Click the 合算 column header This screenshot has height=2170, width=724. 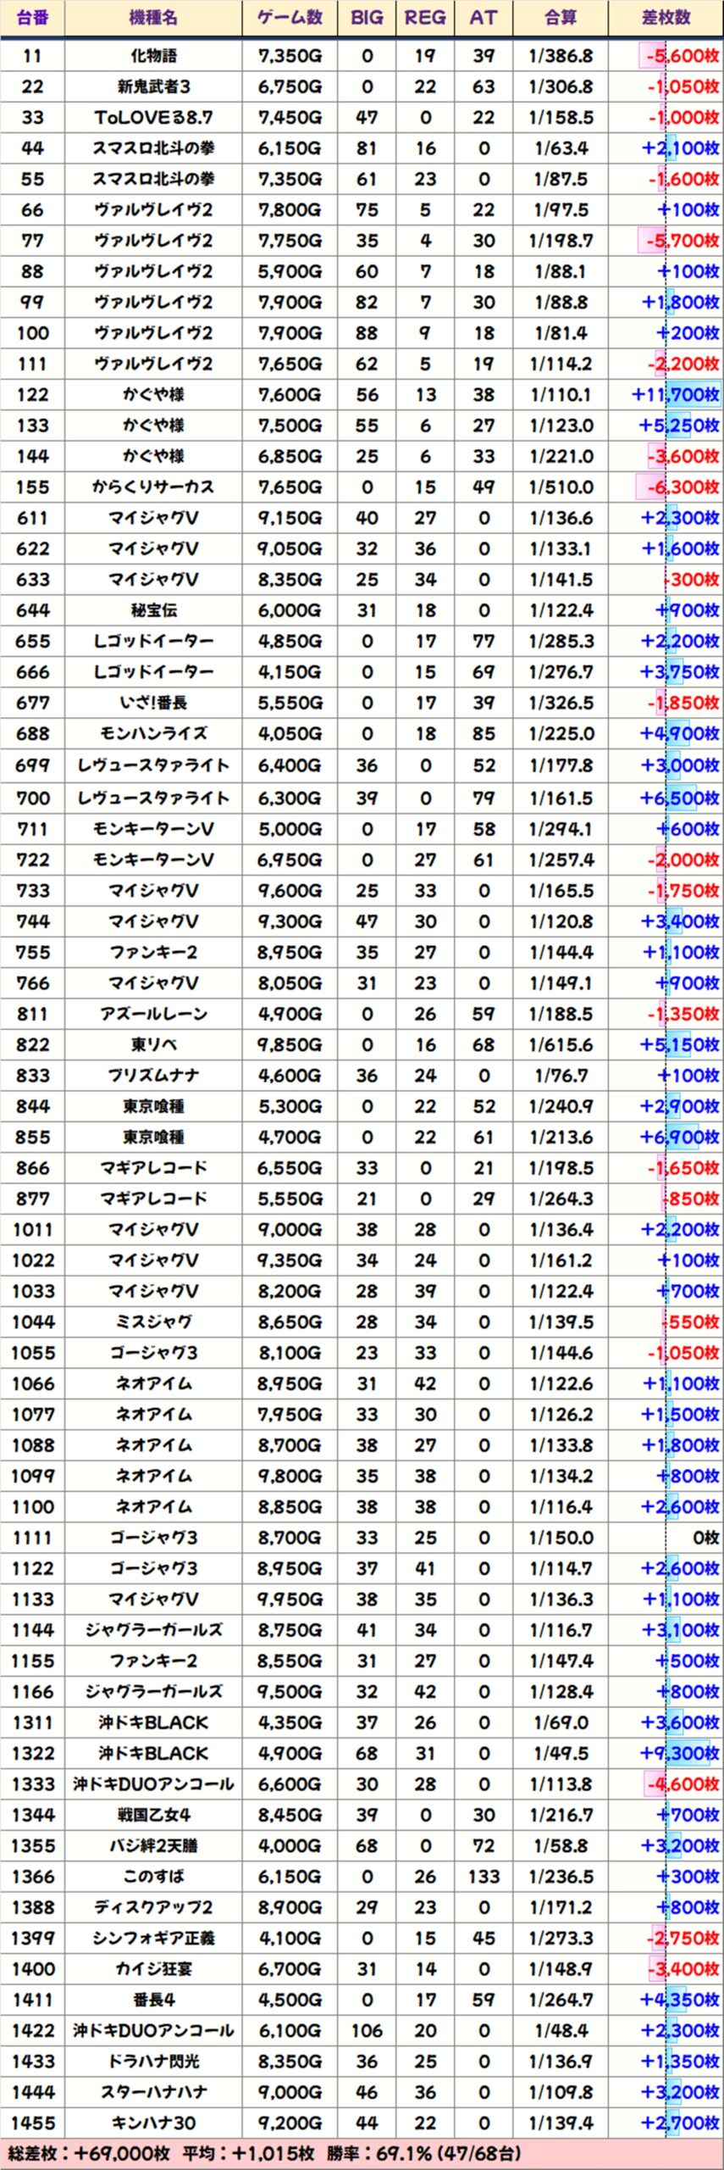point(561,18)
